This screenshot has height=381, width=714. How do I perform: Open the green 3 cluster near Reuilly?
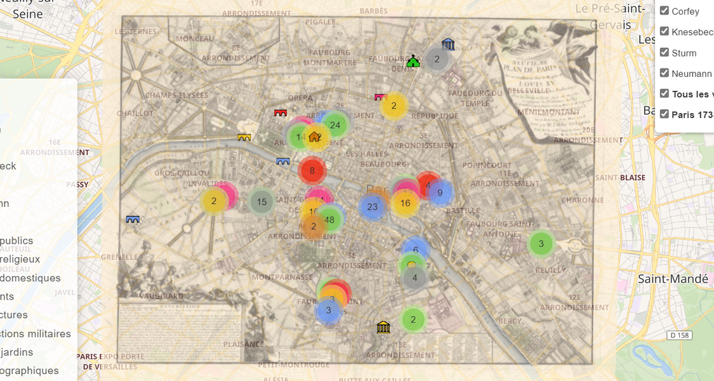point(541,244)
